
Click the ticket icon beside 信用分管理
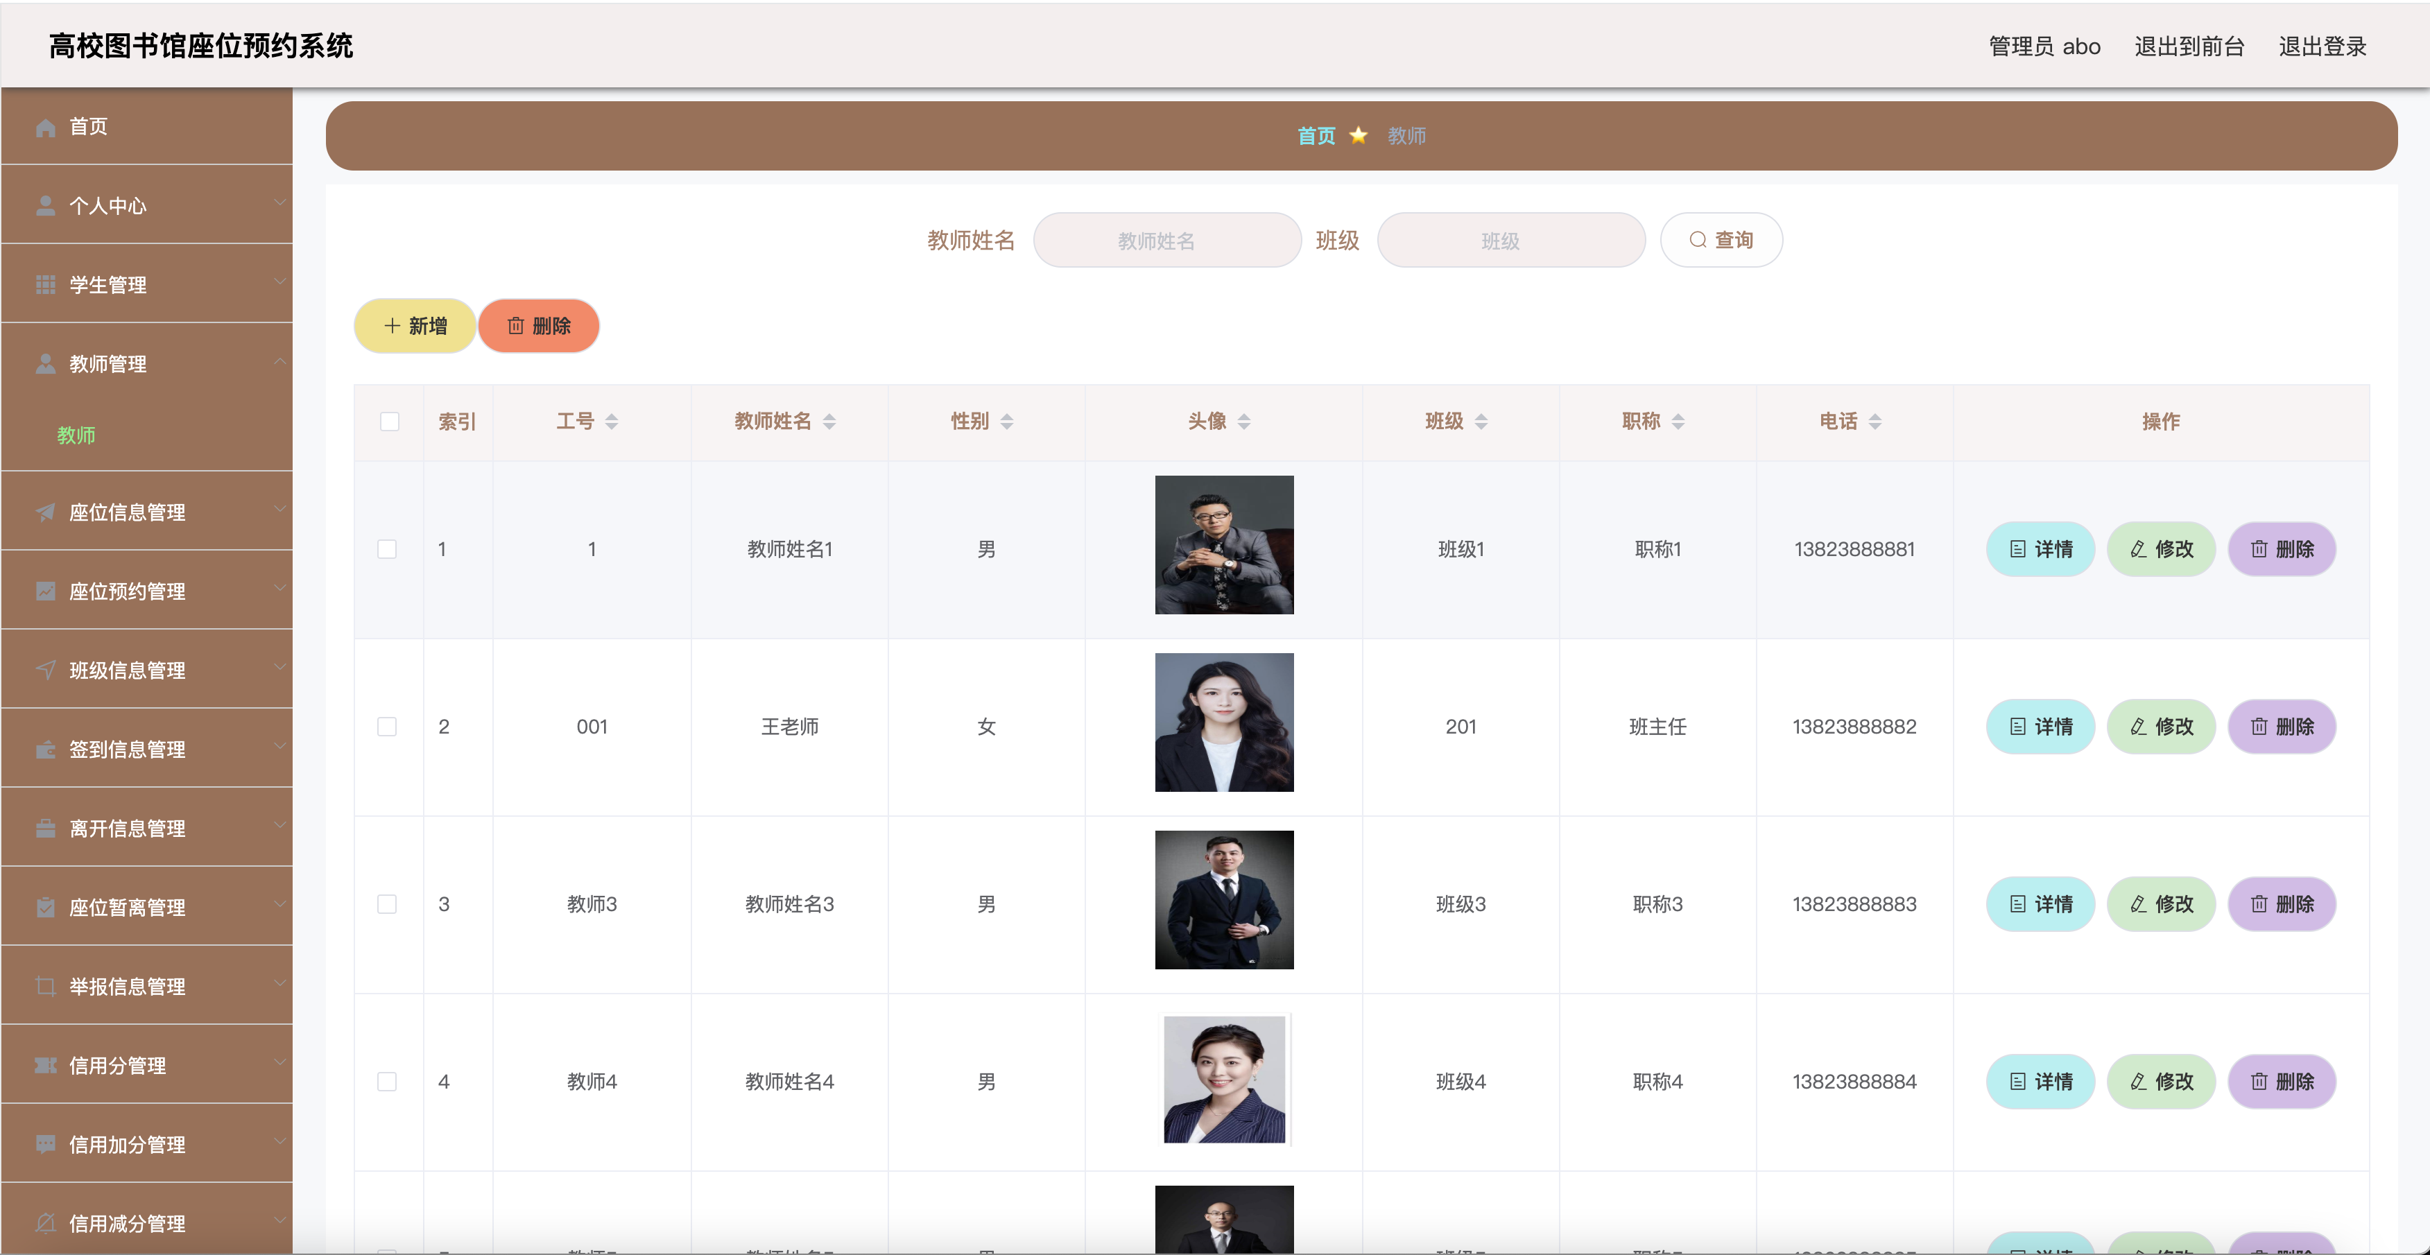[x=45, y=1066]
